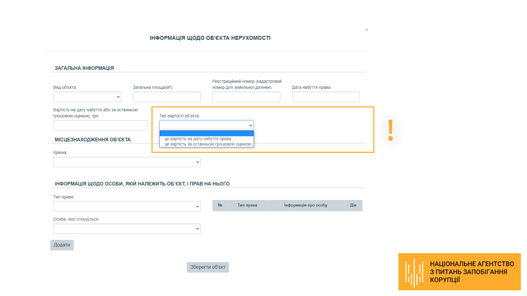Viewport: 527px width, 296px height.
Task: Expand the Країна dropdown
Action: point(126,162)
